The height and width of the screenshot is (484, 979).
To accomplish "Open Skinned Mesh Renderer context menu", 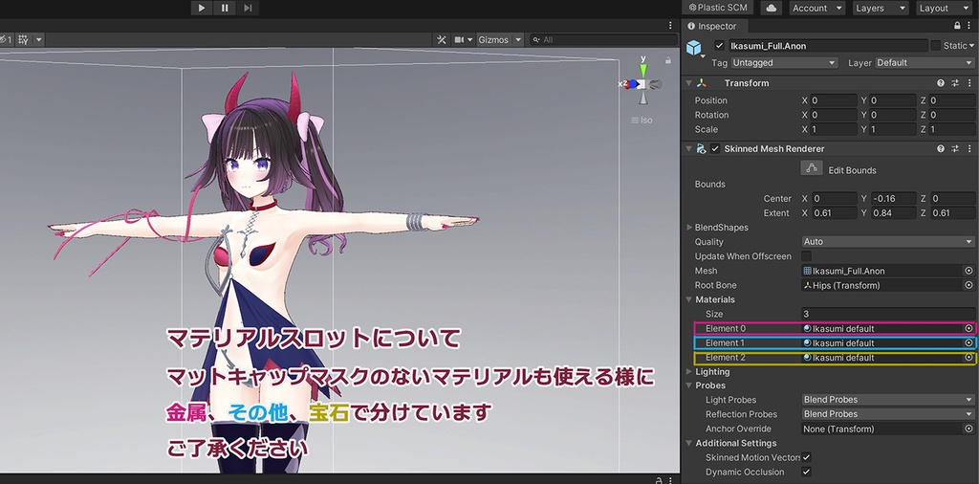I will pyautogui.click(x=969, y=148).
